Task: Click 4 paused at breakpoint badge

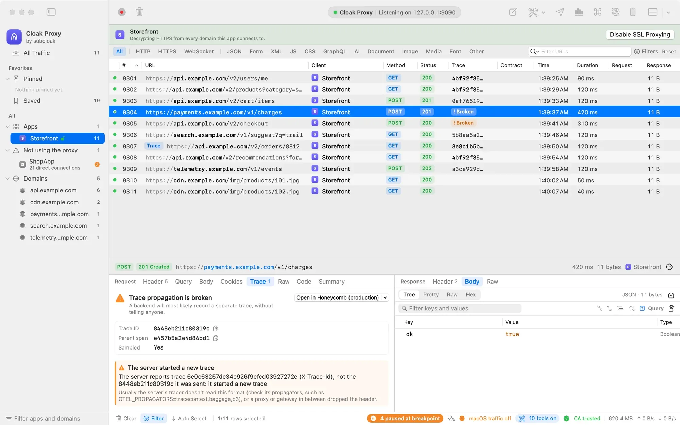Action: (405, 419)
